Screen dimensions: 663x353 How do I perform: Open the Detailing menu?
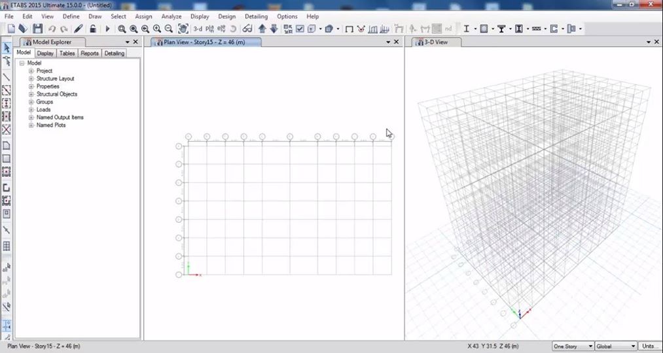tap(257, 16)
